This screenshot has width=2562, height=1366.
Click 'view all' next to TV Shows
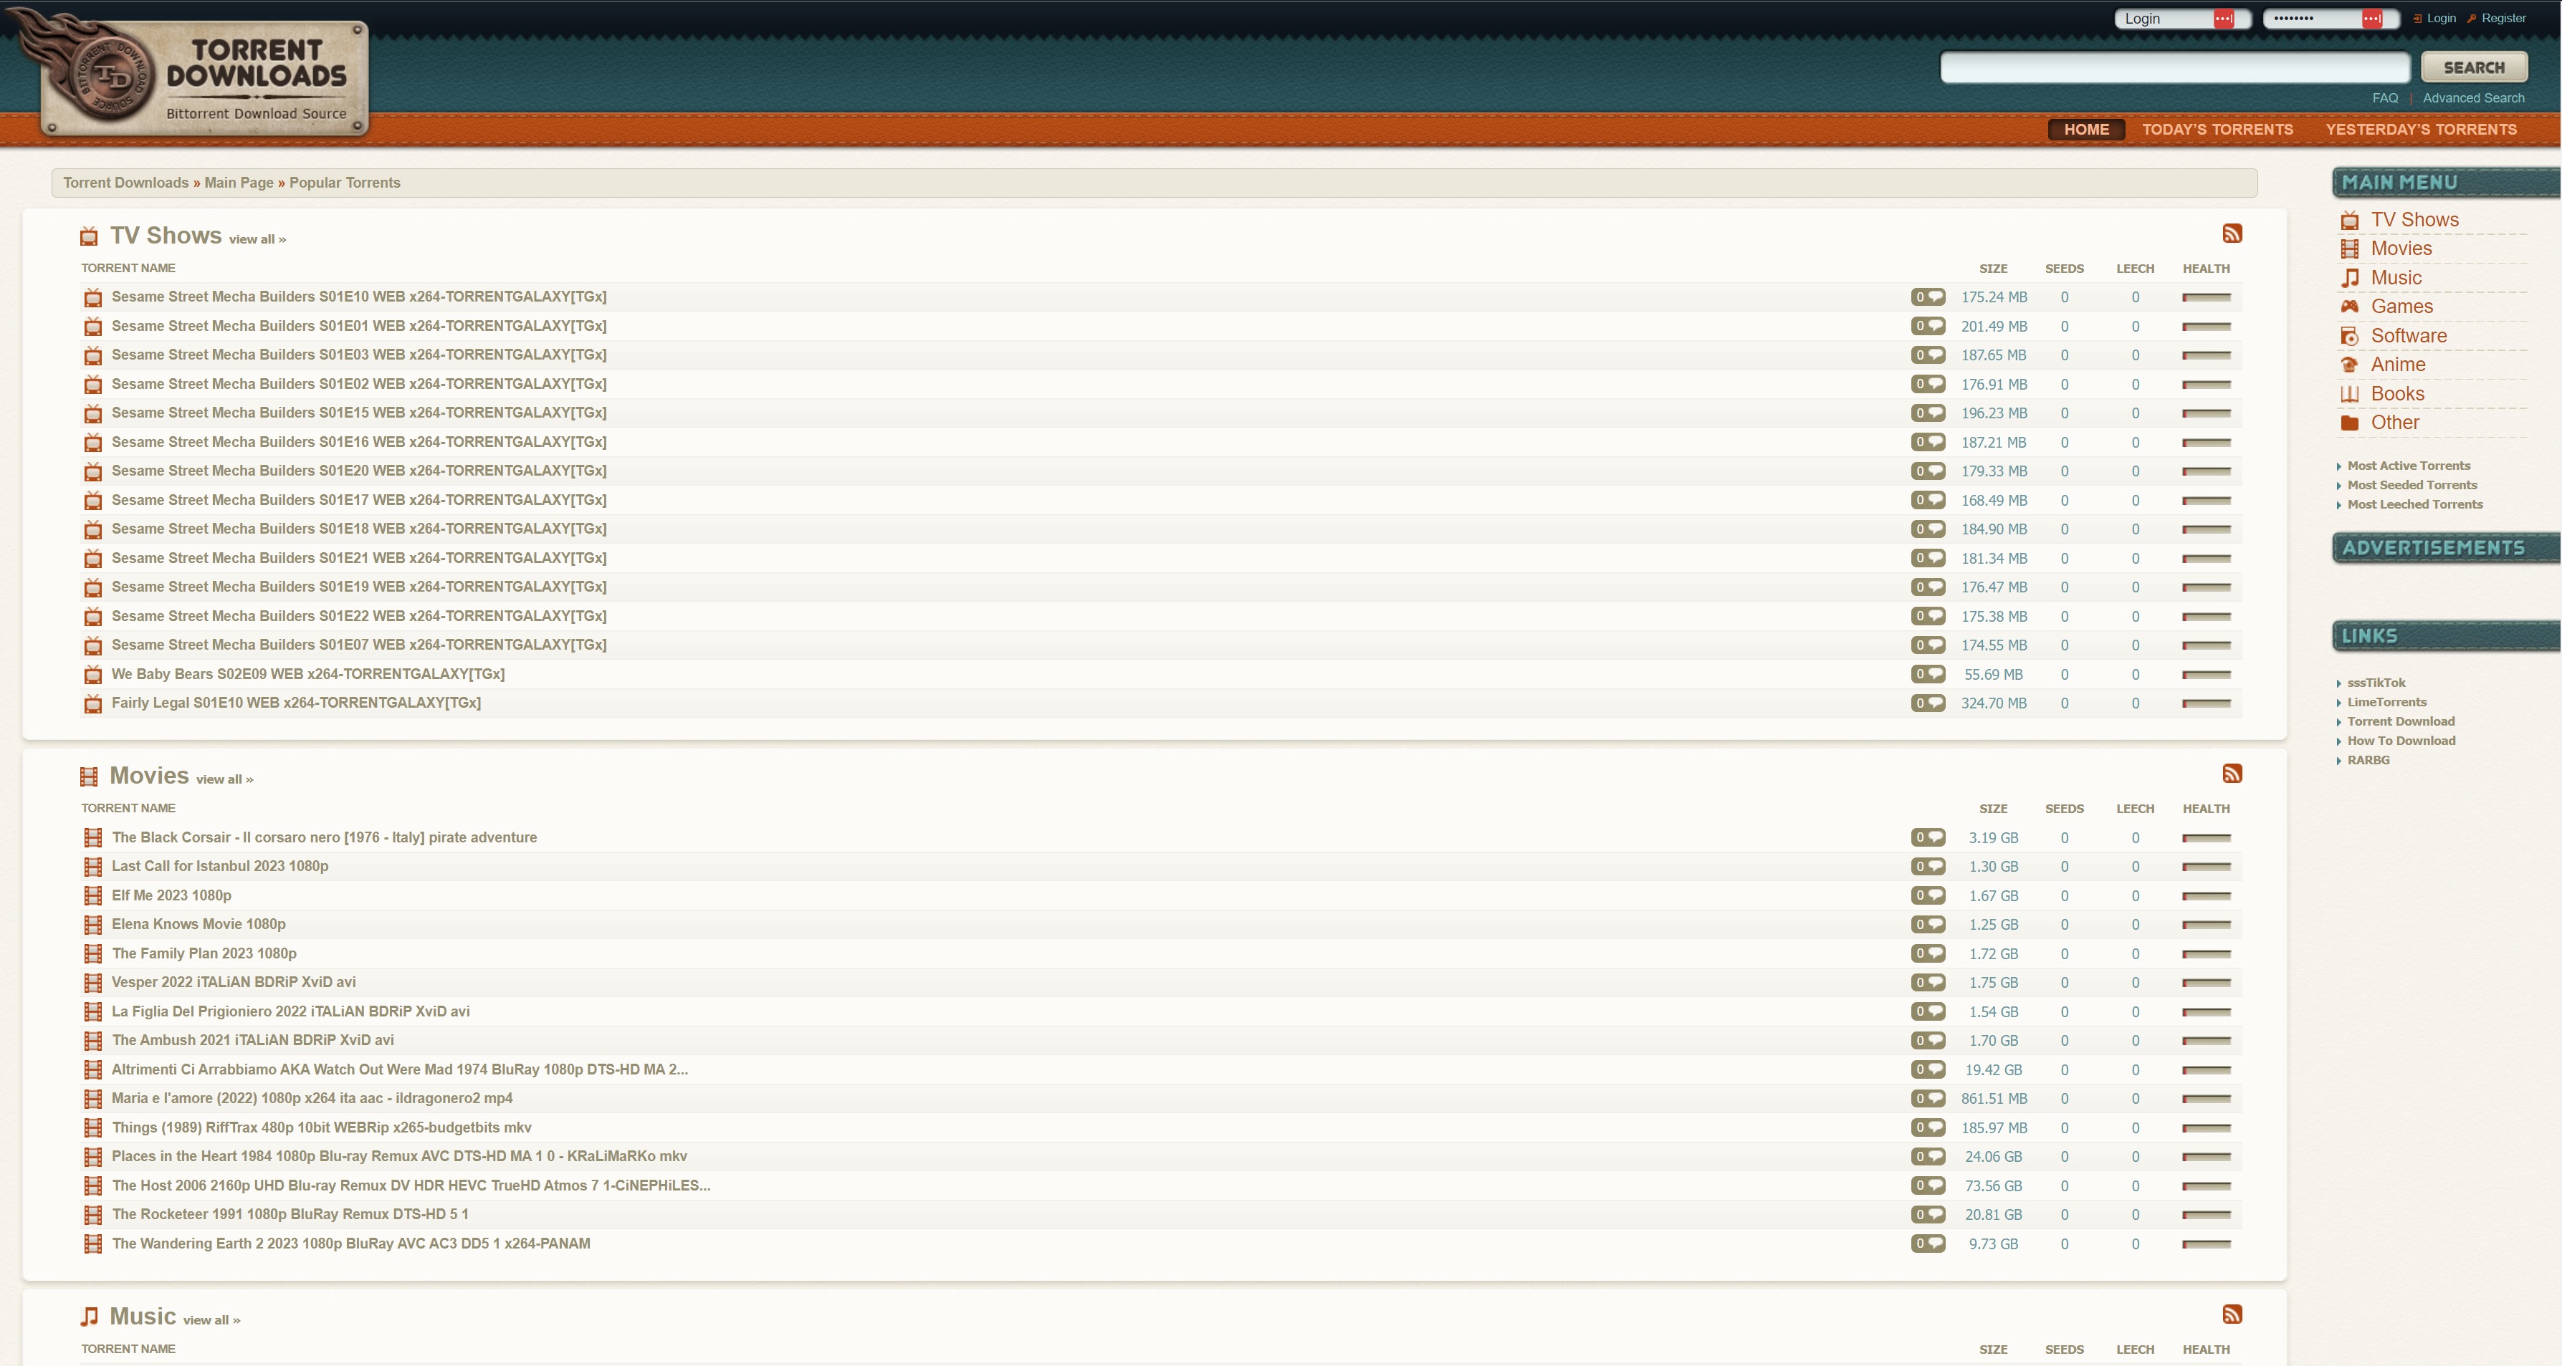[x=257, y=239]
